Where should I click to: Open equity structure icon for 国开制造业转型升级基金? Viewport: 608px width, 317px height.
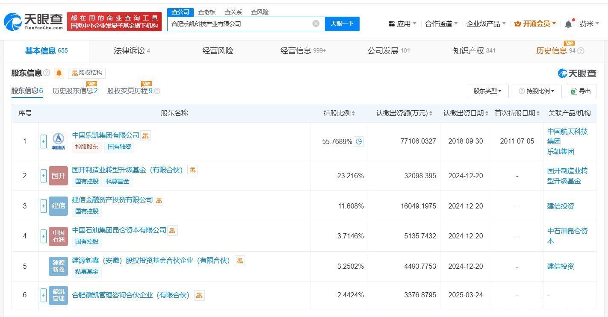[192, 170]
